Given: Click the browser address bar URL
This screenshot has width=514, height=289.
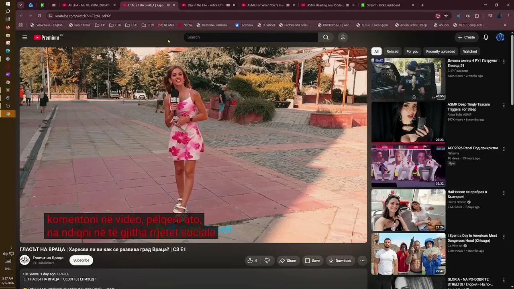Looking at the screenshot, I should pos(83,16).
